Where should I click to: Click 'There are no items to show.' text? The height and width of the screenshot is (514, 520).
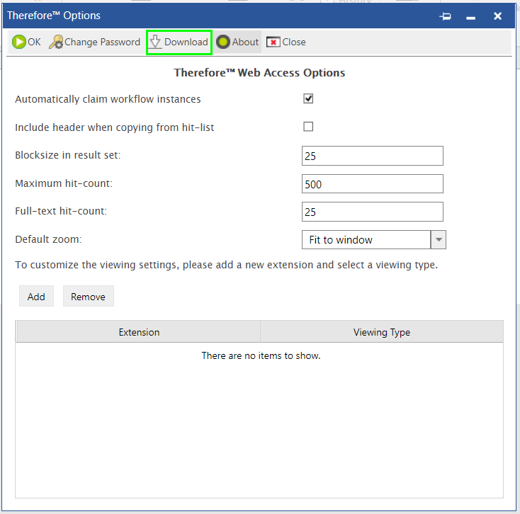[x=261, y=355]
